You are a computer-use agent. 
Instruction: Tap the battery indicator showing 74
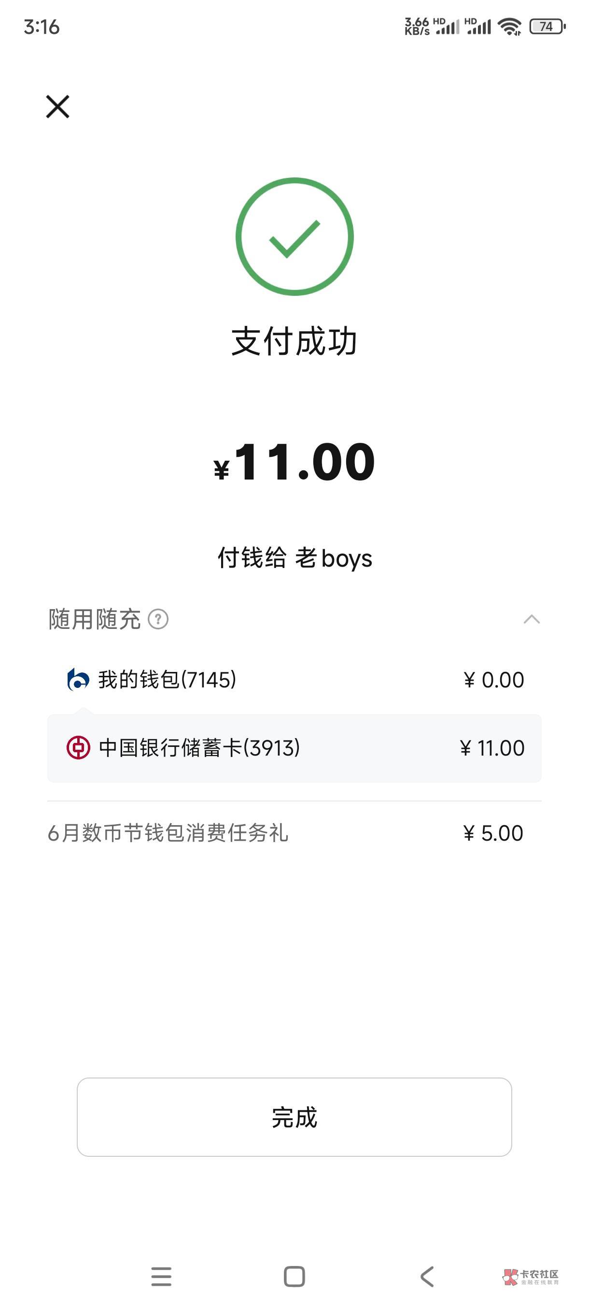[547, 27]
